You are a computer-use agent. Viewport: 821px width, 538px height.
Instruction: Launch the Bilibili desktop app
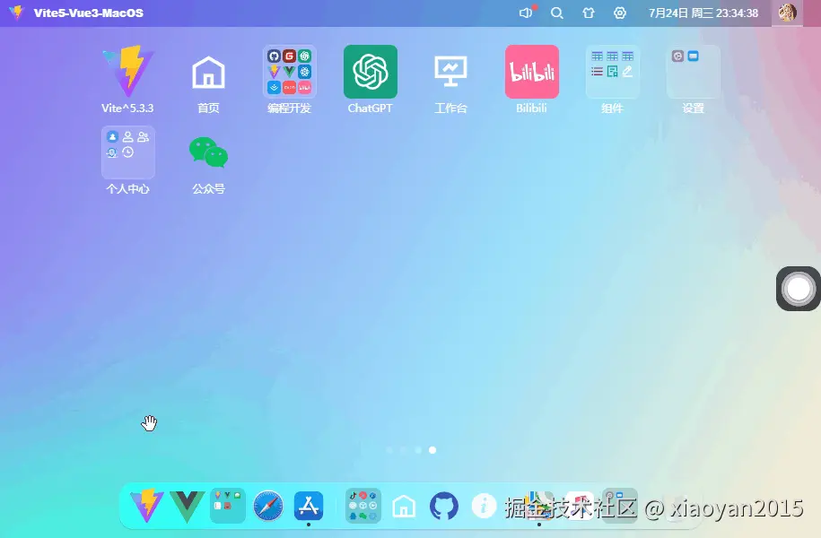532,72
